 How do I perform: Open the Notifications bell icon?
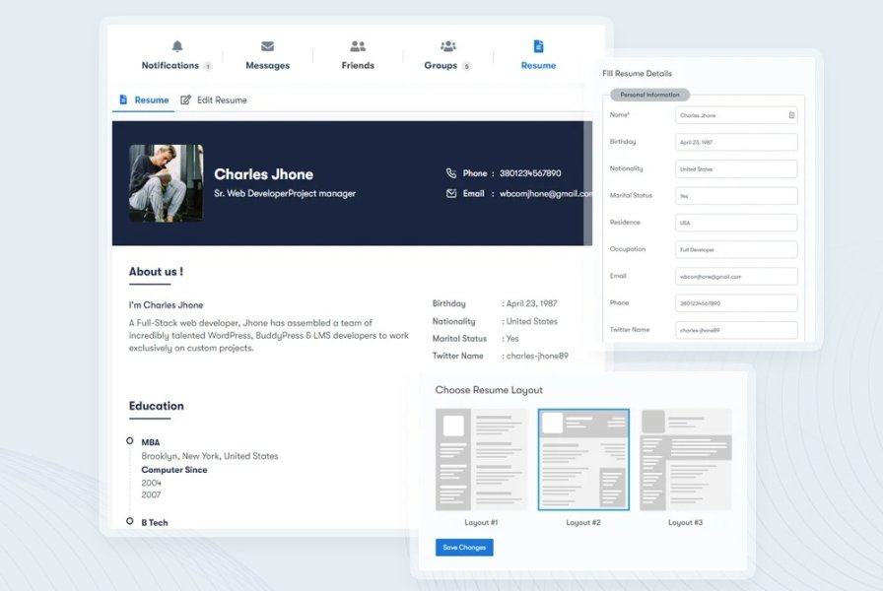176,45
